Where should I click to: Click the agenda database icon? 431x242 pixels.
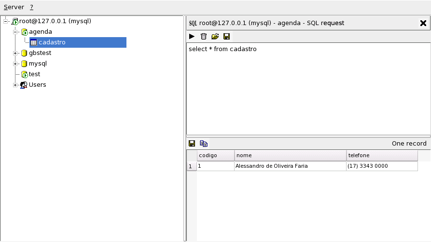click(25, 32)
